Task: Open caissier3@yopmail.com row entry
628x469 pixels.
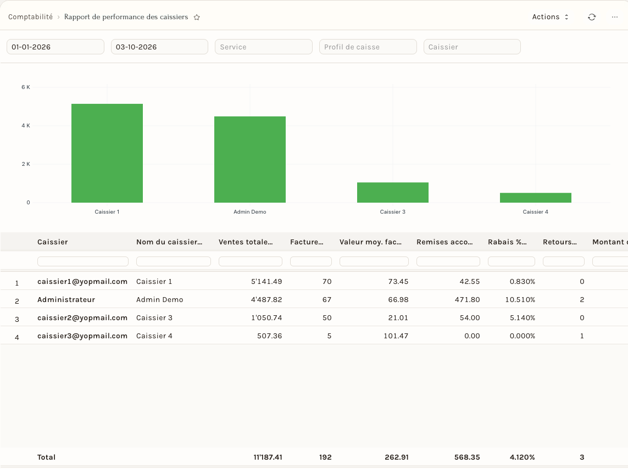Action: point(82,336)
